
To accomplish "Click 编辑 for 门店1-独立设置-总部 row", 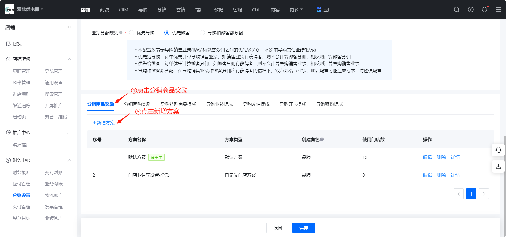I will coord(427,175).
